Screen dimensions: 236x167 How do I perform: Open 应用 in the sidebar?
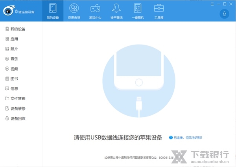tap(12, 39)
